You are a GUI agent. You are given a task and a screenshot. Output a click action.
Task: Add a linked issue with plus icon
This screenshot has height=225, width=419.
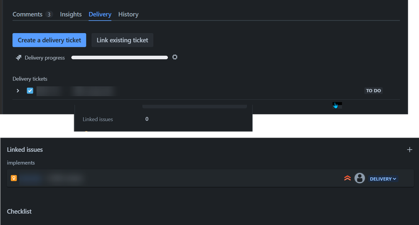pyautogui.click(x=410, y=149)
